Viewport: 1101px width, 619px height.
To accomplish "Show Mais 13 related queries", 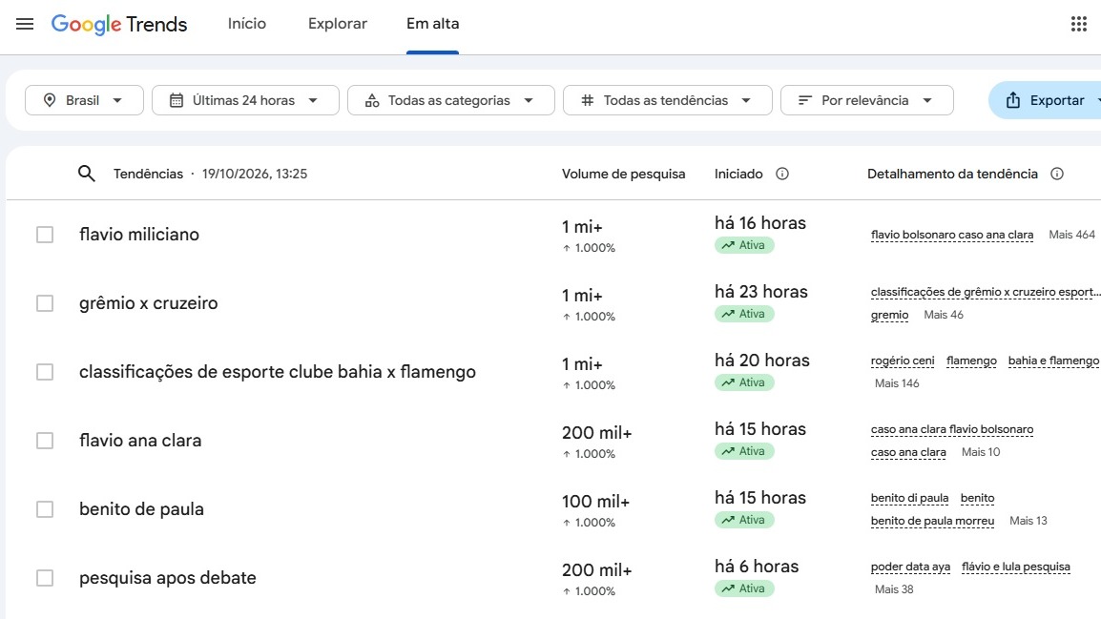I will click(1028, 521).
